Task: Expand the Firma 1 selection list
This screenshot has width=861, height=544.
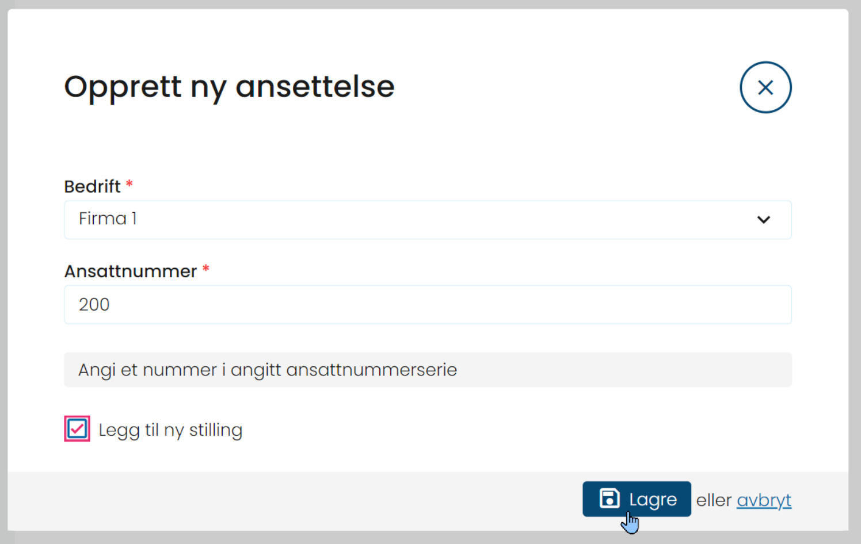Action: click(x=428, y=220)
